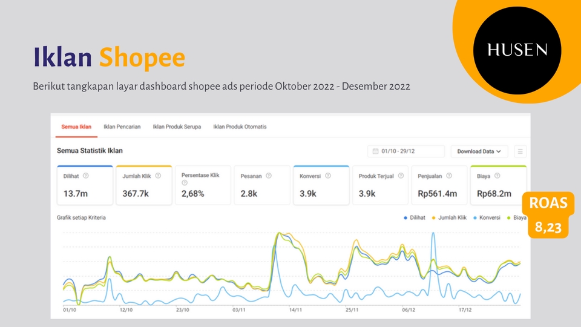Toggle the Dilihat metric card
This screenshot has height=327, width=581.
coord(85,185)
